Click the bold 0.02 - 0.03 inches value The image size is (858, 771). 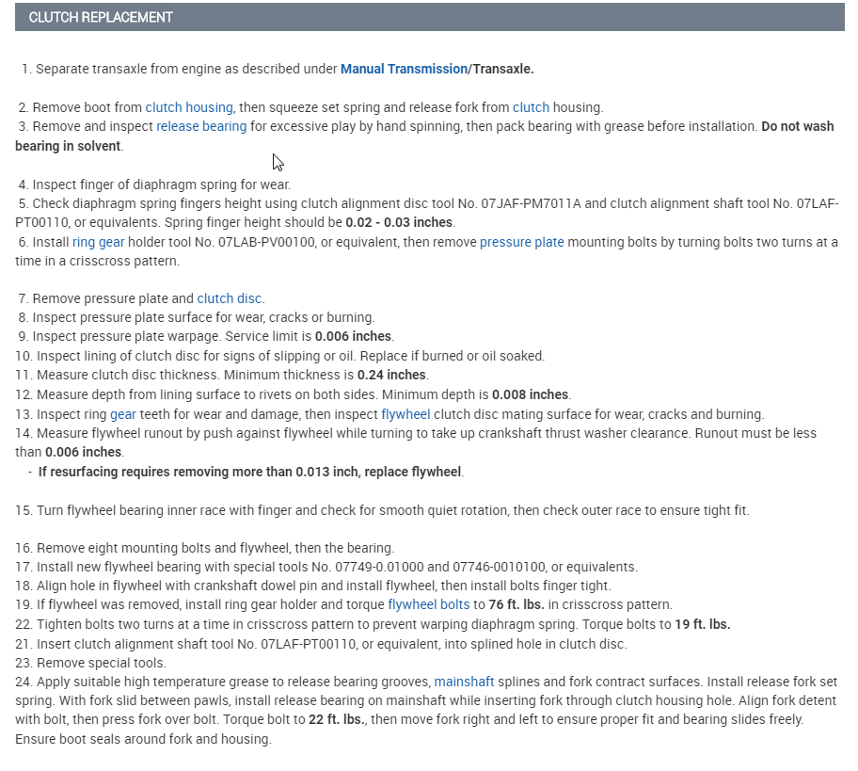[399, 223]
